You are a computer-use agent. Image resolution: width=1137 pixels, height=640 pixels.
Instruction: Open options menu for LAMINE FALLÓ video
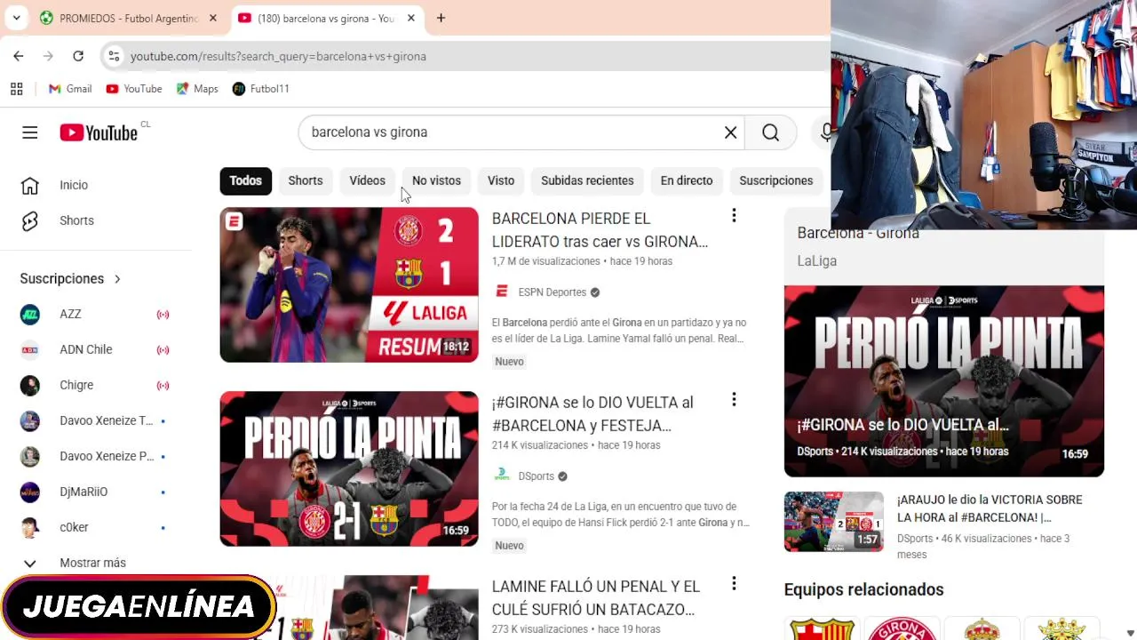pos(734,584)
